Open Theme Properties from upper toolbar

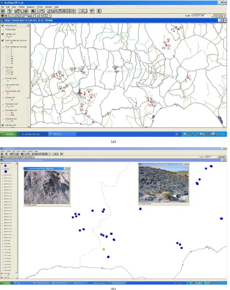tap(17, 11)
